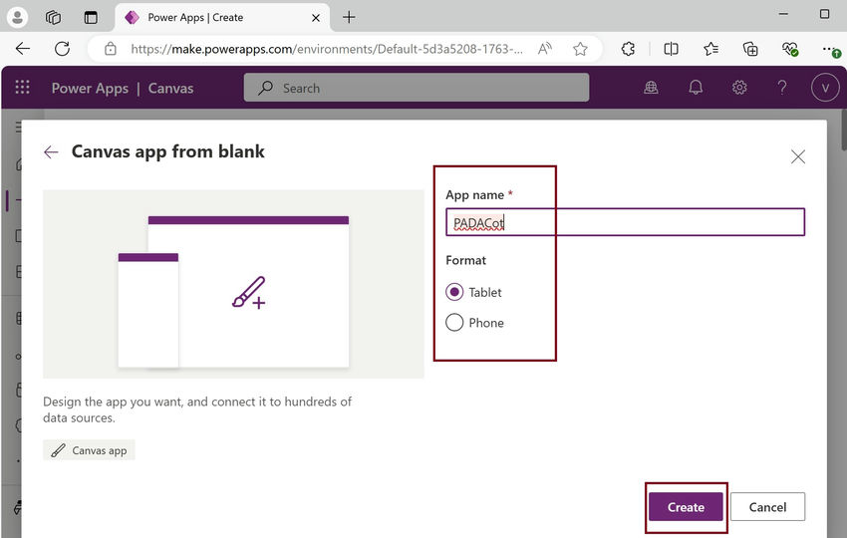Open notifications bell
The image size is (847, 538).
[x=696, y=87]
